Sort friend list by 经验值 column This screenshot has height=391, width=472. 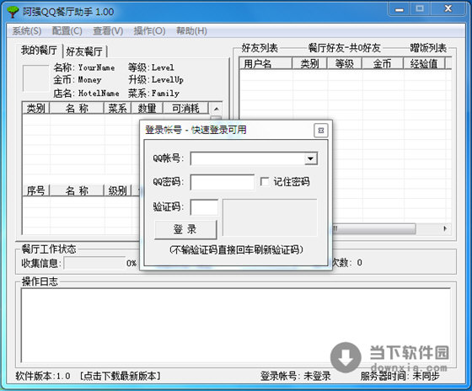[424, 64]
